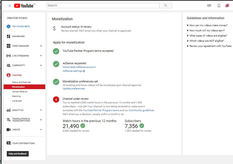Click the Your Contributions icon
Image resolution: width=233 pixels, height=164 pixels.
point(9,143)
